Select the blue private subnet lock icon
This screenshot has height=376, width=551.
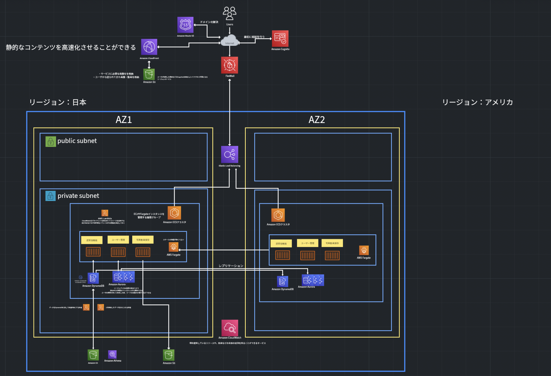pyautogui.click(x=50, y=196)
